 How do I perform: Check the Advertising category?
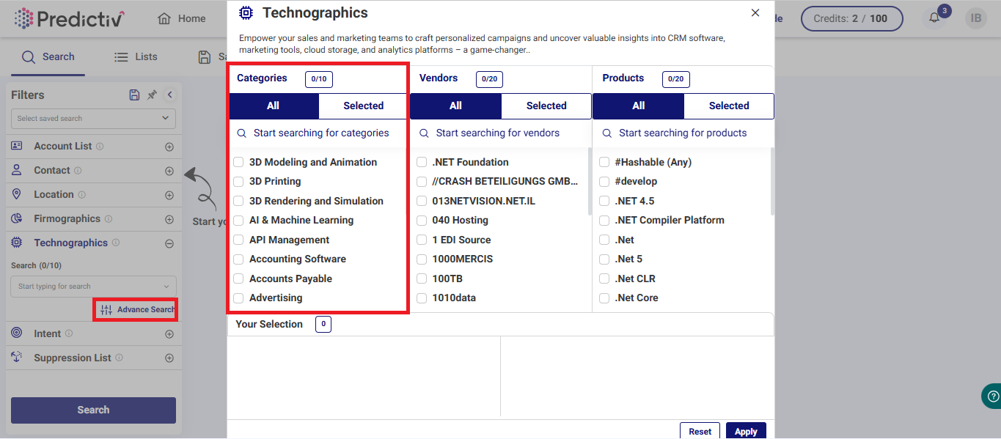(238, 298)
